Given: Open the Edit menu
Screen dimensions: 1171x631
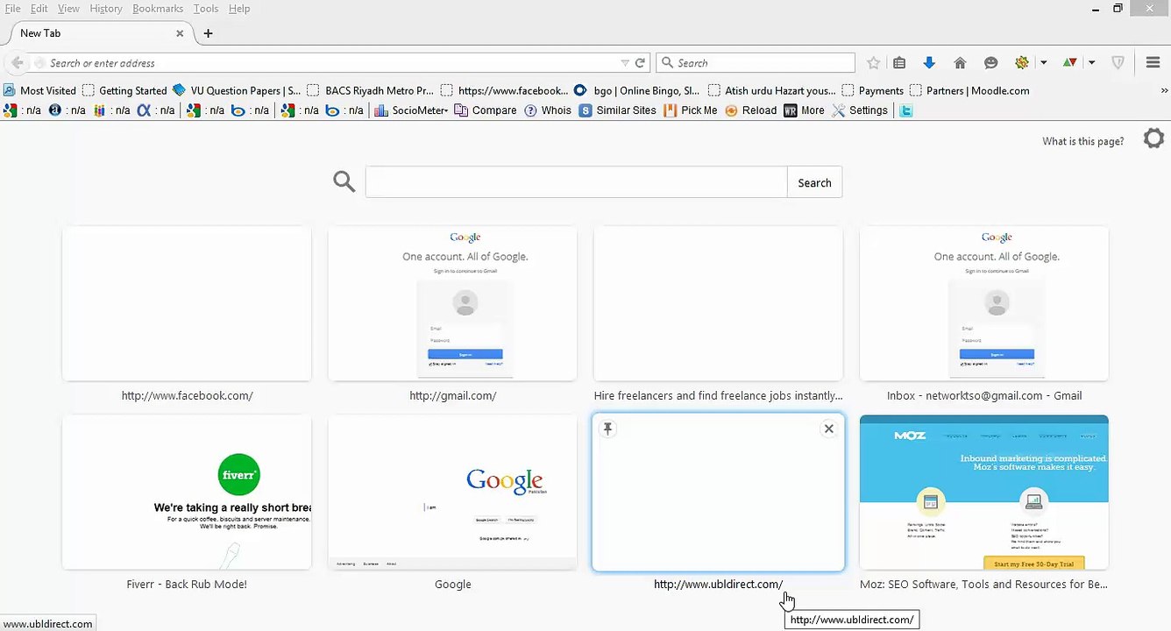Looking at the screenshot, I should 39,9.
